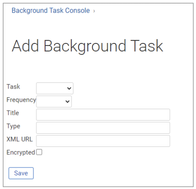
Task: Click the Task dropdown arrow chevron
Action: click(x=69, y=88)
